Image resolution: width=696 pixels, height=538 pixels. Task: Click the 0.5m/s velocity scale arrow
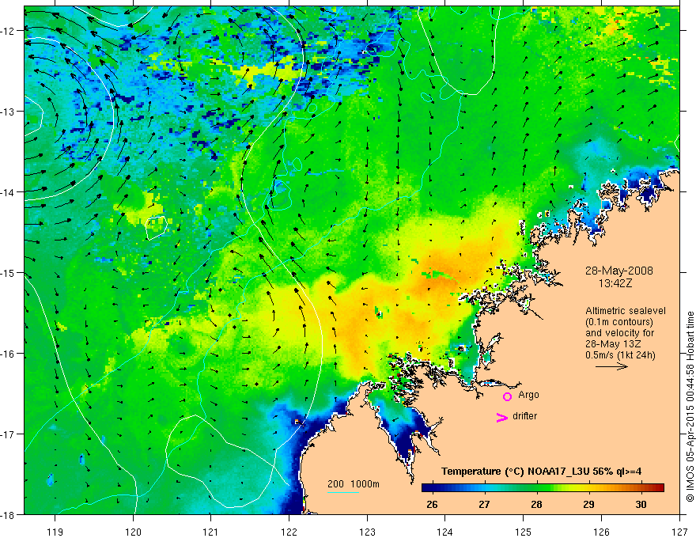tap(611, 366)
